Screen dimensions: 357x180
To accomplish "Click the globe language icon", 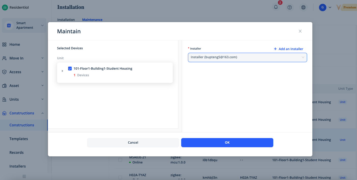I will pos(303,7).
